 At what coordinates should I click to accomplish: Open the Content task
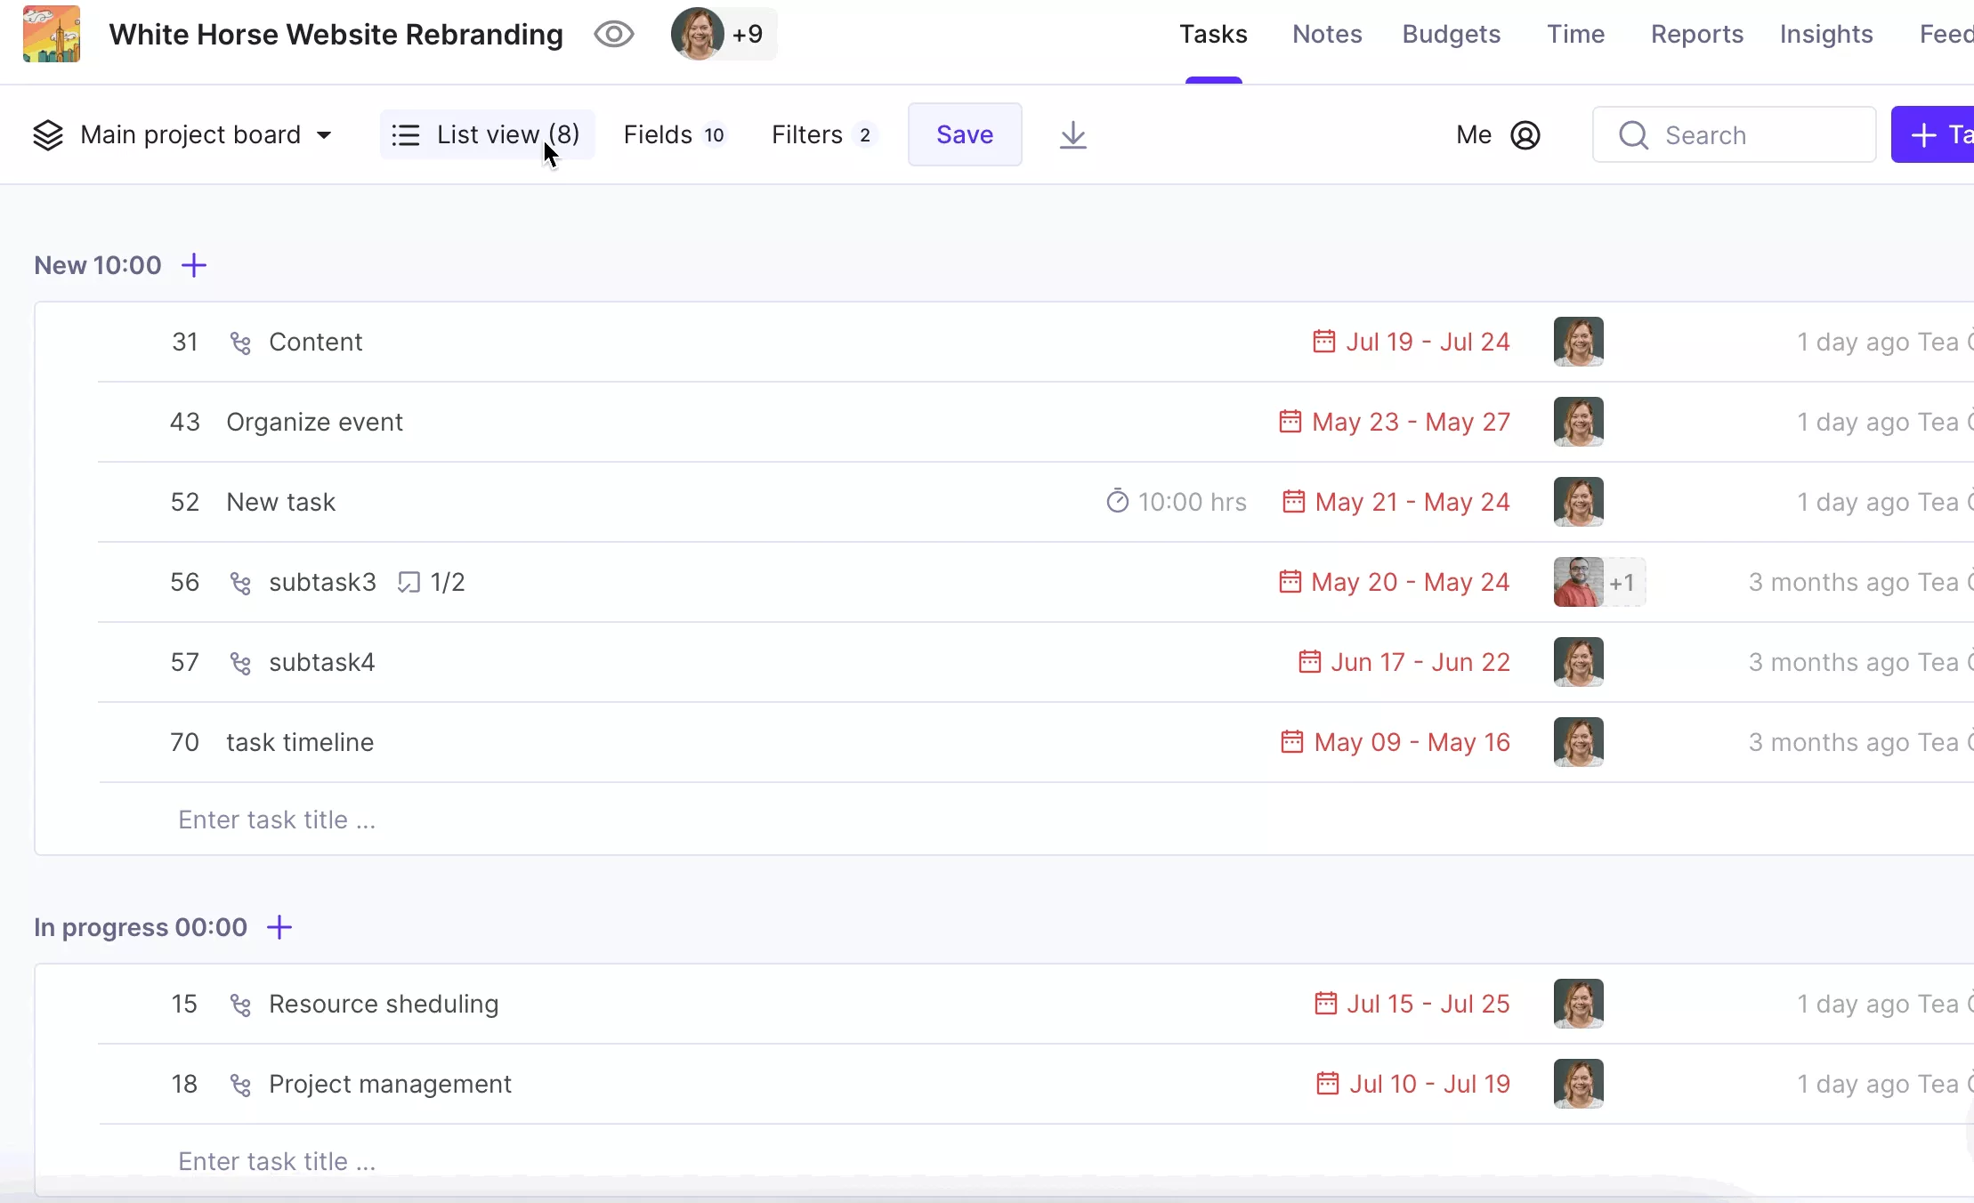tap(315, 342)
